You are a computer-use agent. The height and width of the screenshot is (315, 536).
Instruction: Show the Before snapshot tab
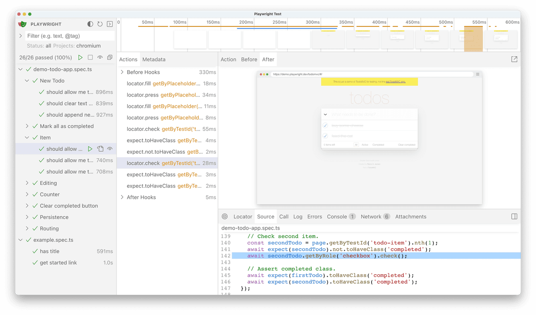249,59
